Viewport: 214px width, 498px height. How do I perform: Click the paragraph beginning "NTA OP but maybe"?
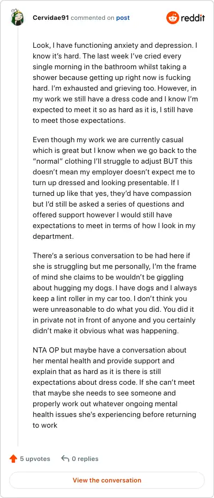(115, 387)
